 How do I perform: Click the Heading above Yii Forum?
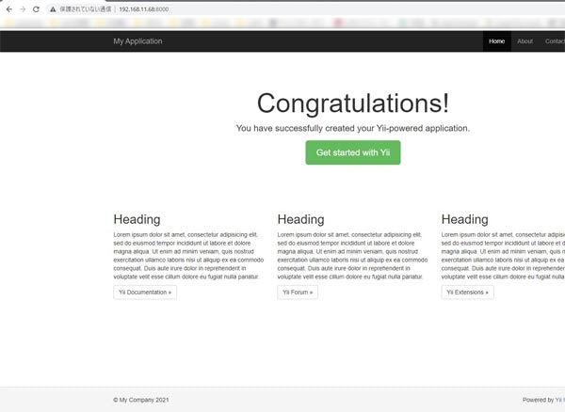[301, 219]
